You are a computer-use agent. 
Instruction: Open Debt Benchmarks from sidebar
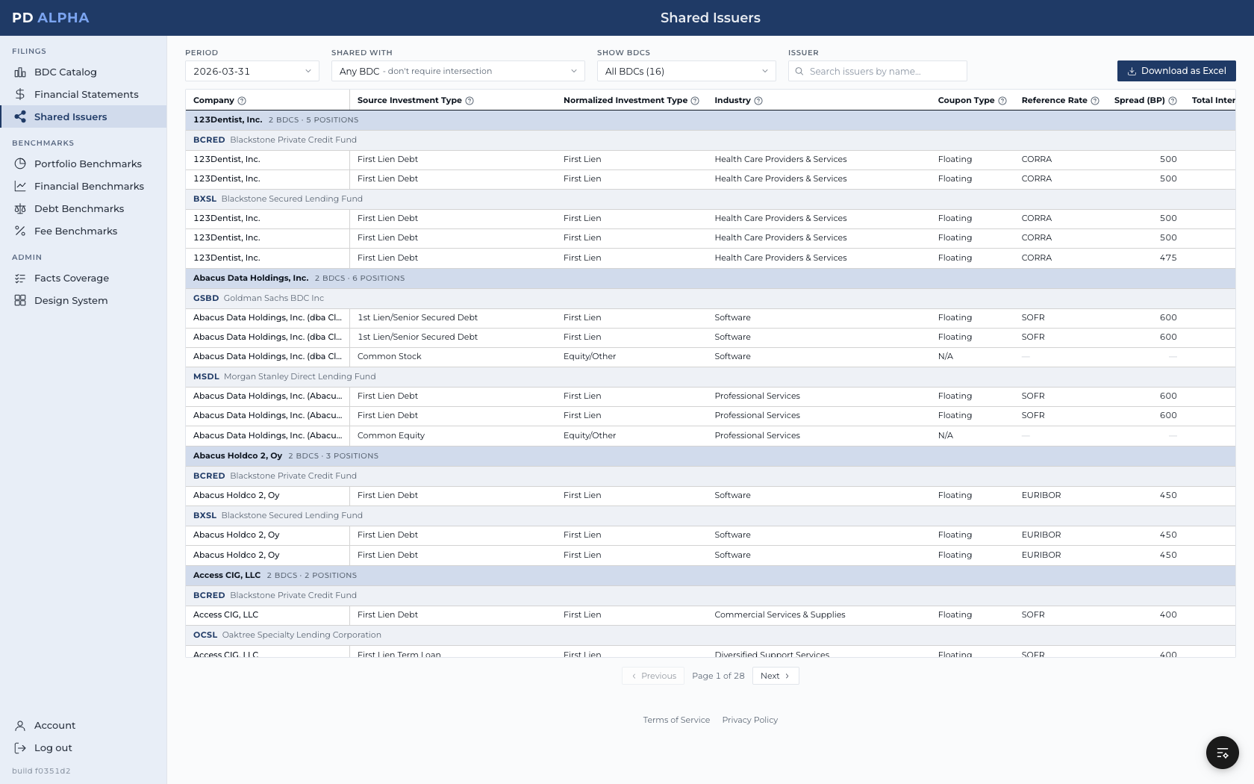(83, 209)
